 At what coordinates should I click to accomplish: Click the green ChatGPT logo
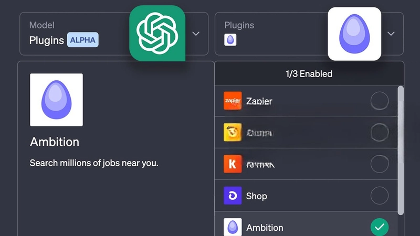coord(157,33)
